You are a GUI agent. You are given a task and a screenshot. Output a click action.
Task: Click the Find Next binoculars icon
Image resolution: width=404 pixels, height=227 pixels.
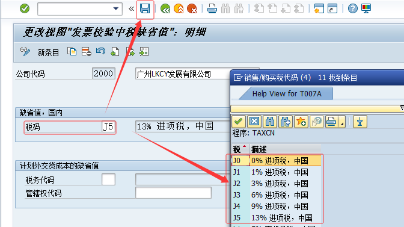pos(239,9)
